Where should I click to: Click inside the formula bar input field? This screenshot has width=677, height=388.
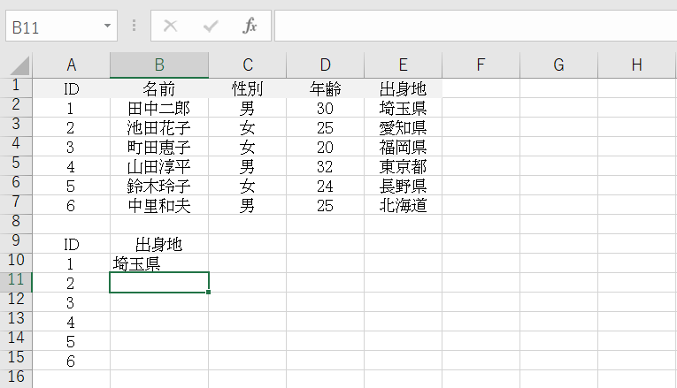click(x=475, y=26)
